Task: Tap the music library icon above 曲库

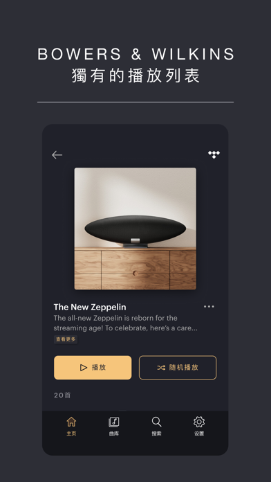Action: (x=114, y=422)
